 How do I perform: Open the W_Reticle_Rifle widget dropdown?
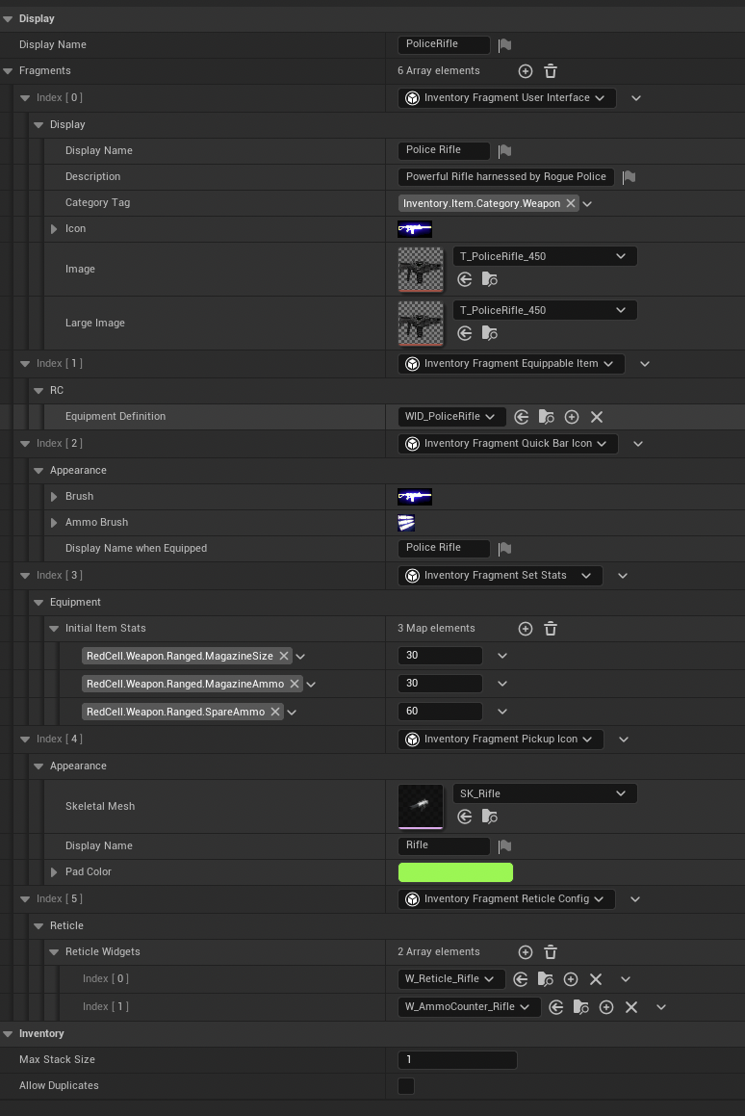[451, 979]
